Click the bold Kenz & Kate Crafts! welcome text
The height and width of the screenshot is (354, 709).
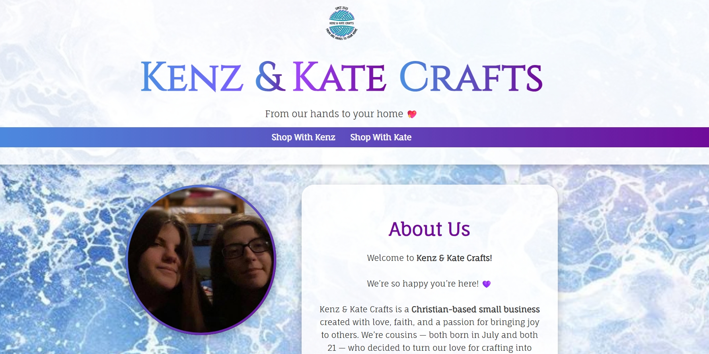point(454,258)
